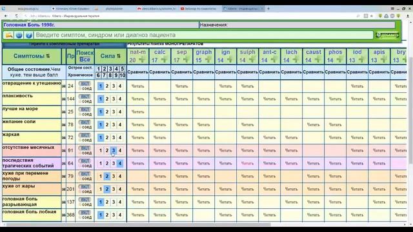This screenshot has height=232, width=413.
Task: Toggle ВКЛ switch for плаксивость
Action: [x=85, y=97]
